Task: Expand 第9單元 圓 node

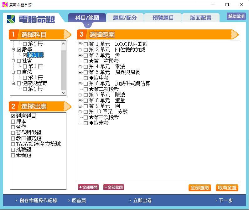Action: tap(80, 106)
